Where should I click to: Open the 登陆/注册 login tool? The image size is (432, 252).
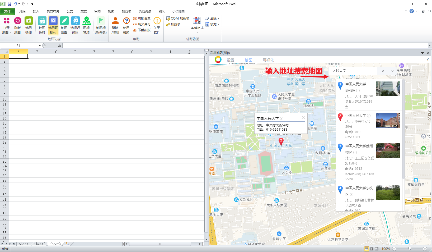(x=115, y=25)
